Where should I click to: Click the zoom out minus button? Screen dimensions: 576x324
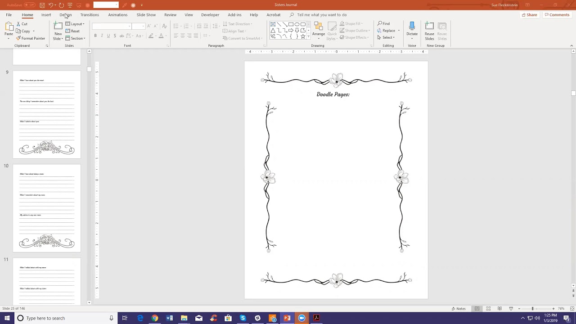pos(519,309)
